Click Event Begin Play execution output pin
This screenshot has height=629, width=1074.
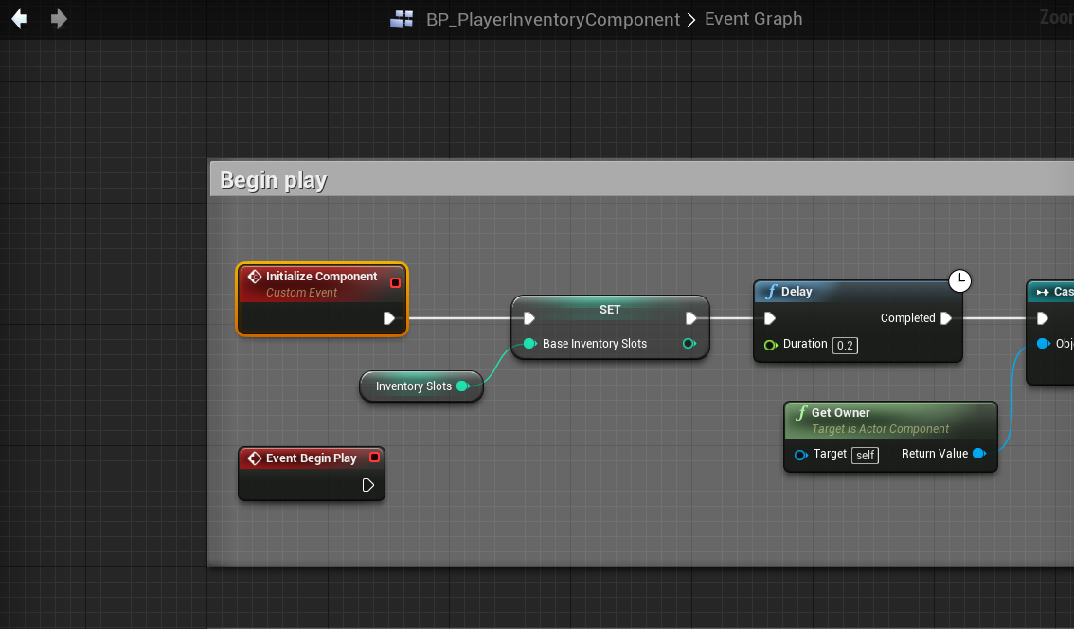368,485
